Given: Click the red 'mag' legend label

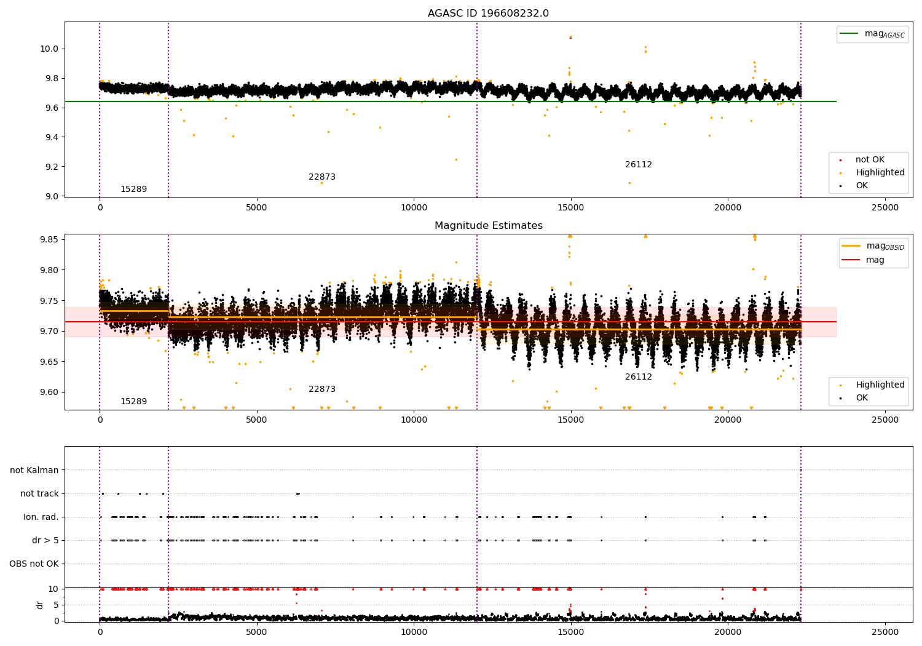Looking at the screenshot, I should pos(875,260).
